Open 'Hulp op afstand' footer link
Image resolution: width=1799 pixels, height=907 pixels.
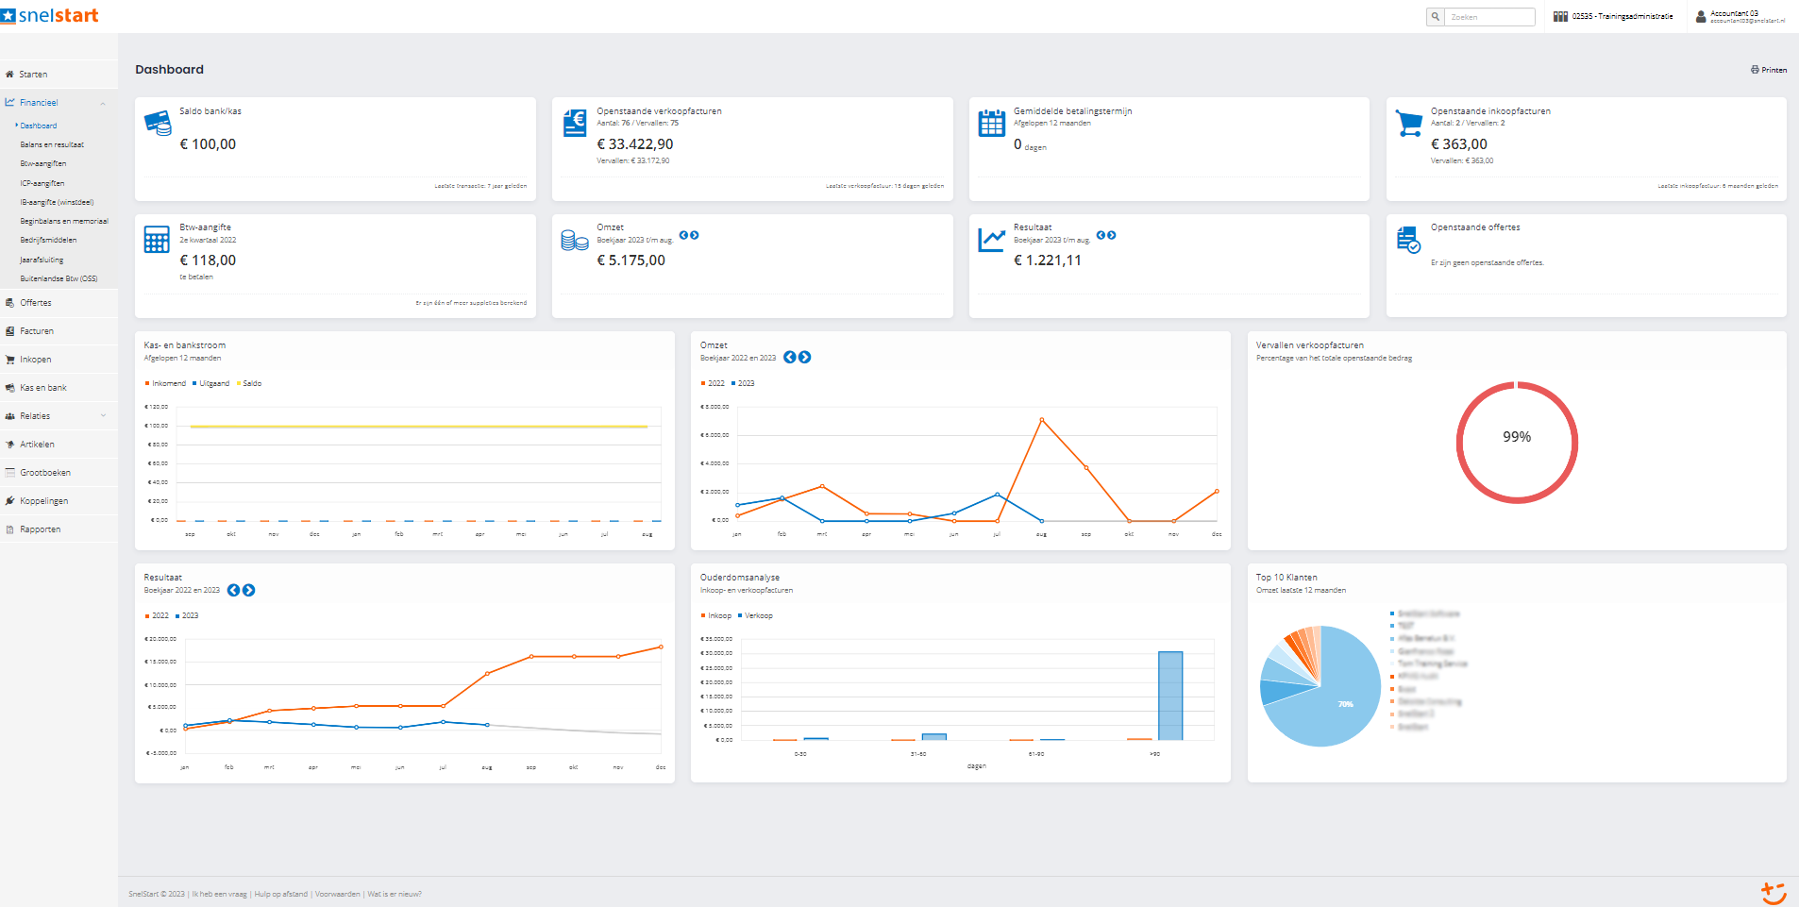coord(281,894)
